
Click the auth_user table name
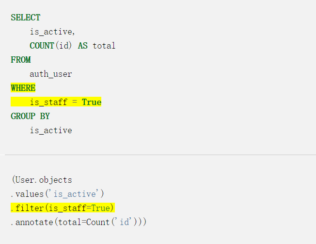pyautogui.click(x=51, y=74)
